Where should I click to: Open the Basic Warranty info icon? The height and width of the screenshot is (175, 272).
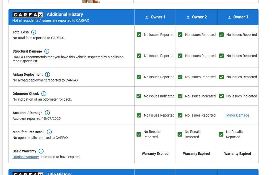point(41,151)
